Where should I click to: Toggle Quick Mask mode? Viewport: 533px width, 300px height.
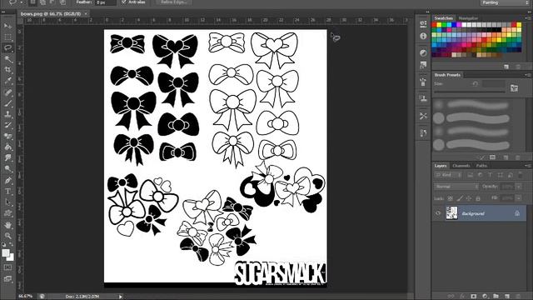point(7,267)
